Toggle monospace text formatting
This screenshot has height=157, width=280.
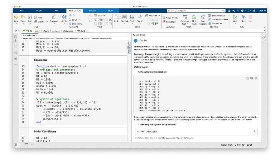pos(107,20)
